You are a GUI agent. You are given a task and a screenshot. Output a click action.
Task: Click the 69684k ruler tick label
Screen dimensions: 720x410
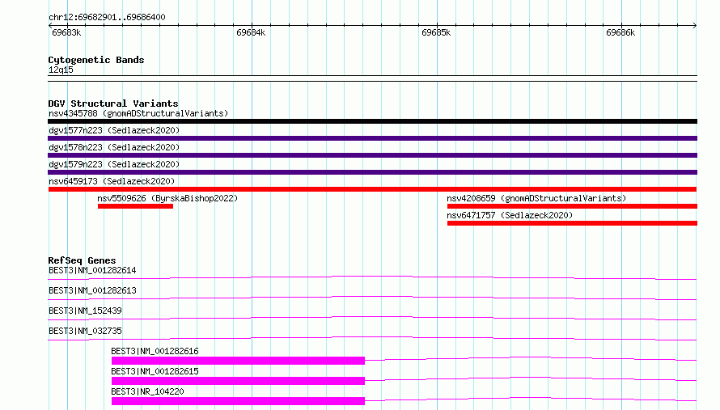(251, 32)
